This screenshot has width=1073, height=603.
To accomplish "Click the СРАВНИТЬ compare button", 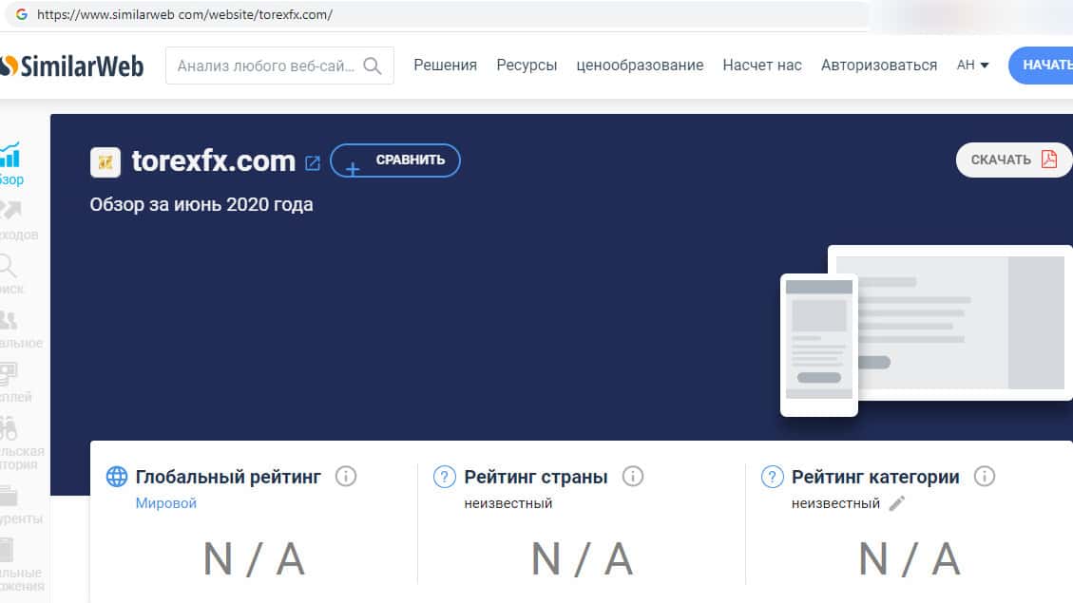I will pos(394,160).
